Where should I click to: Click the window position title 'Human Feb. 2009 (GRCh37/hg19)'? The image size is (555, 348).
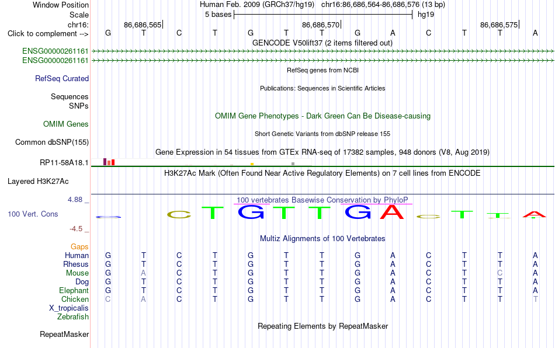coord(257,5)
